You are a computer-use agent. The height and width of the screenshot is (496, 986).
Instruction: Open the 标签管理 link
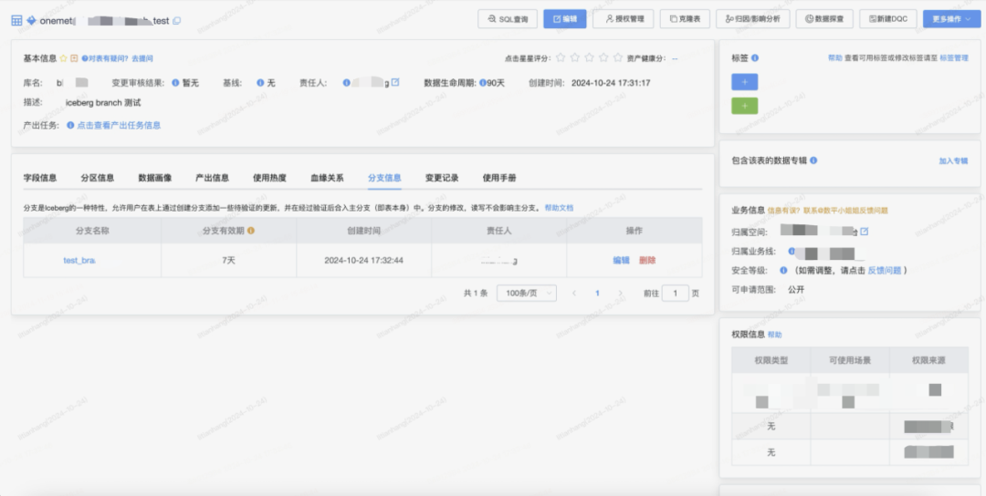[x=954, y=57]
